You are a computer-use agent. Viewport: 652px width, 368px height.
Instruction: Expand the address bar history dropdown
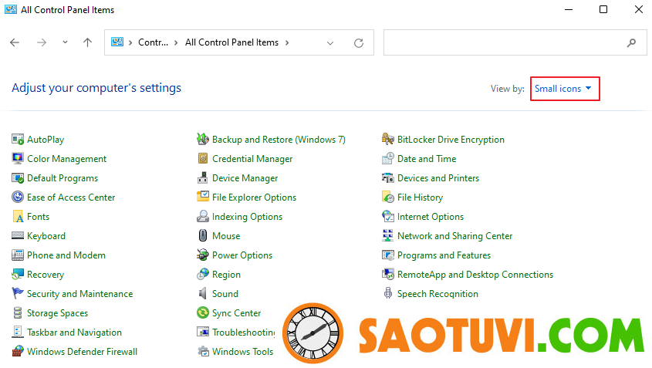click(x=330, y=43)
